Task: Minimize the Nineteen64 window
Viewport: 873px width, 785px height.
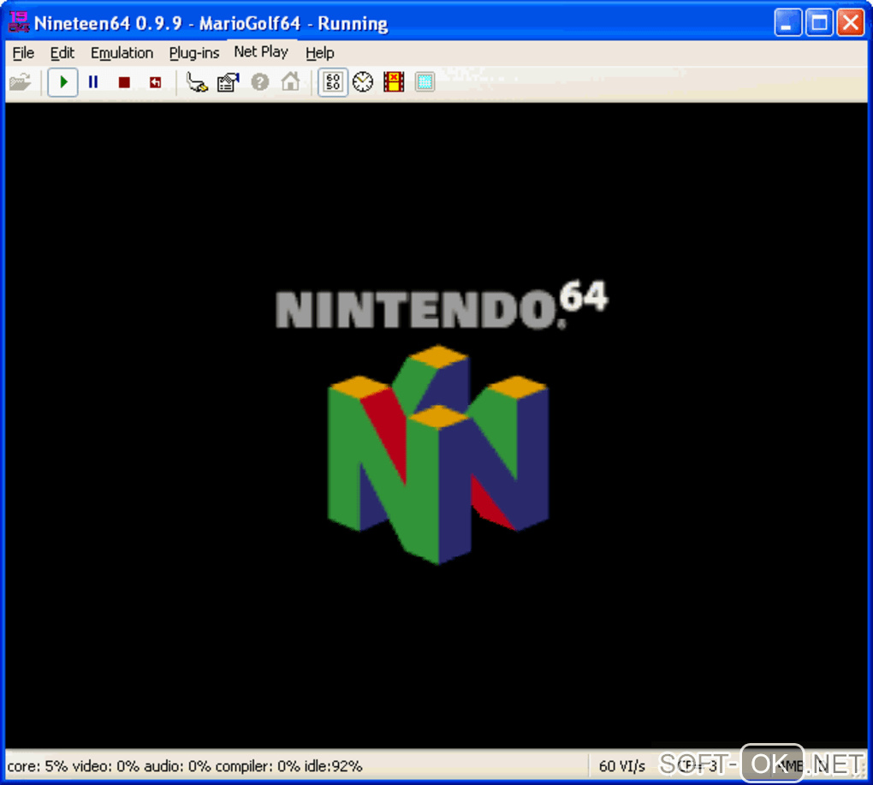Action: (x=787, y=23)
